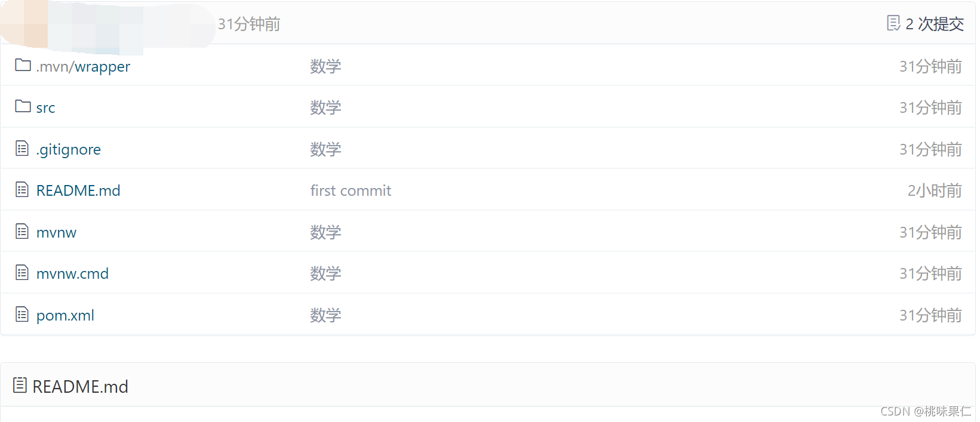The width and height of the screenshot is (980, 422).
Task: Open the pom.xml file
Action: click(65, 315)
